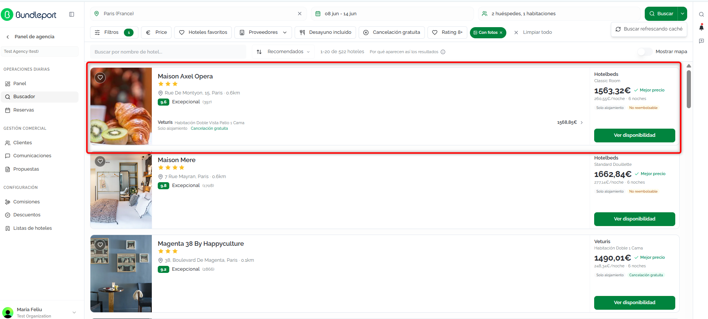This screenshot has height=319, width=708.
Task: Click Maria Feliu avatar
Action: (8, 312)
